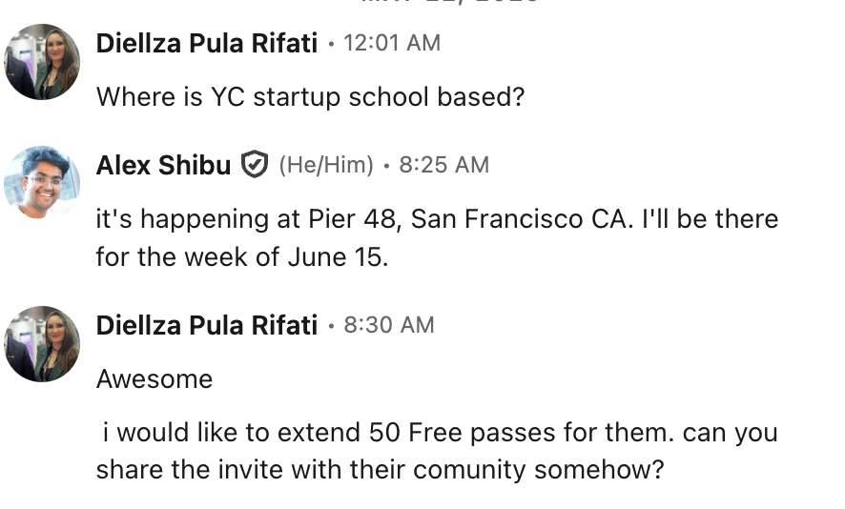Click Alex Shibu's profile picture
This screenshot has height=509, width=845.
(x=42, y=184)
